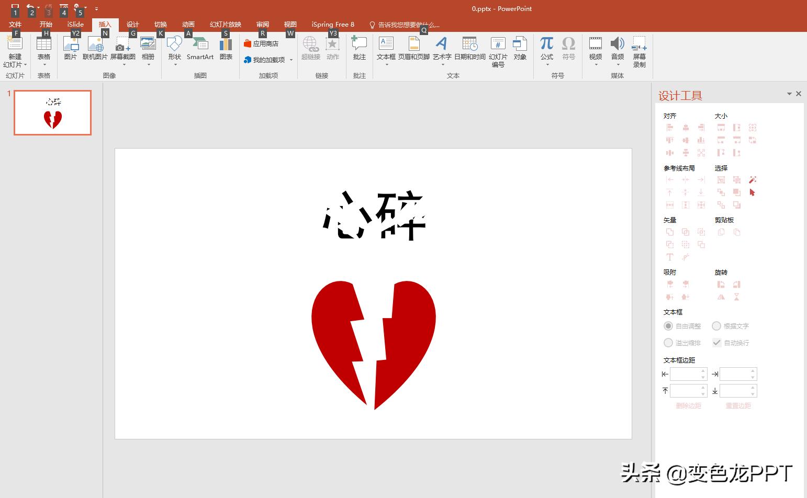Select slide 1 thumbnail

pos(53,112)
